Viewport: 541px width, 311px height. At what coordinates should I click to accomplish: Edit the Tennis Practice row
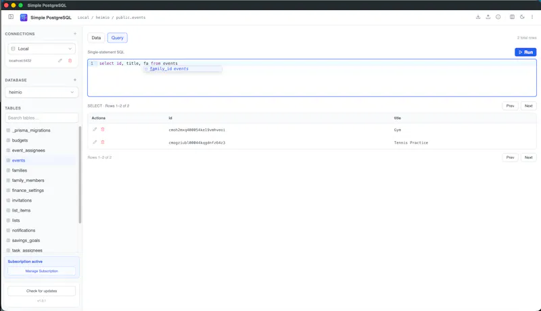(x=95, y=142)
